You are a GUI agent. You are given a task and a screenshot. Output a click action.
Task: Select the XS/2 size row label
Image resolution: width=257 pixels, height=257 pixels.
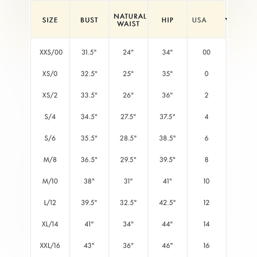click(50, 95)
